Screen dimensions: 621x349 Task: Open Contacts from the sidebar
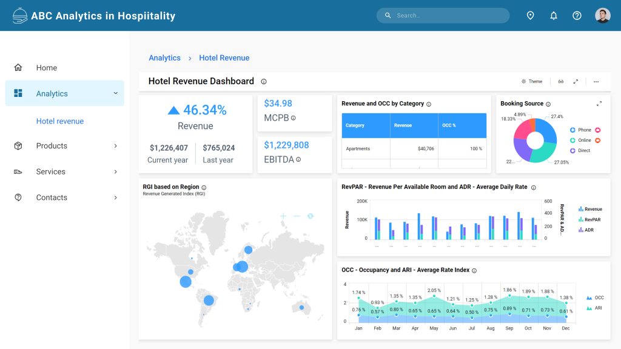[52, 197]
